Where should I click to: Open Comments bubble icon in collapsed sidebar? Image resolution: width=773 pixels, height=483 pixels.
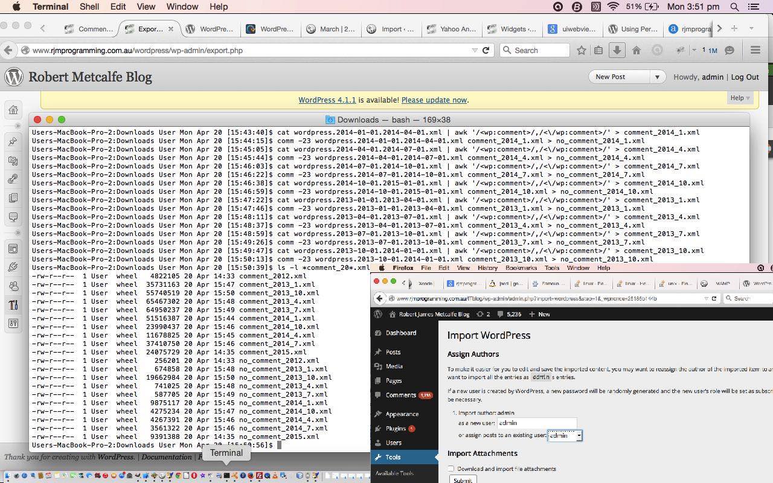[x=13, y=217]
